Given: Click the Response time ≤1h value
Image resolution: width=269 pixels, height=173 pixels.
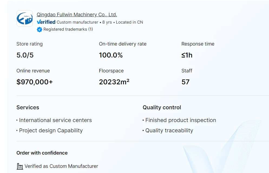Looking at the screenshot, I should (187, 55).
